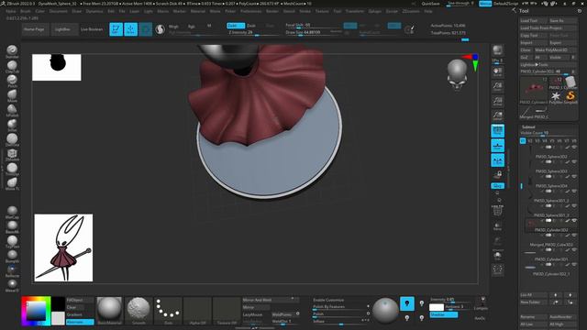
Task: Choose the Metal material at the shelf bottom
Action: coord(12,285)
